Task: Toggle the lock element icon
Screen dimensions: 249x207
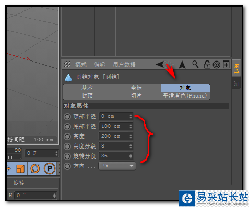Action: 207,65
